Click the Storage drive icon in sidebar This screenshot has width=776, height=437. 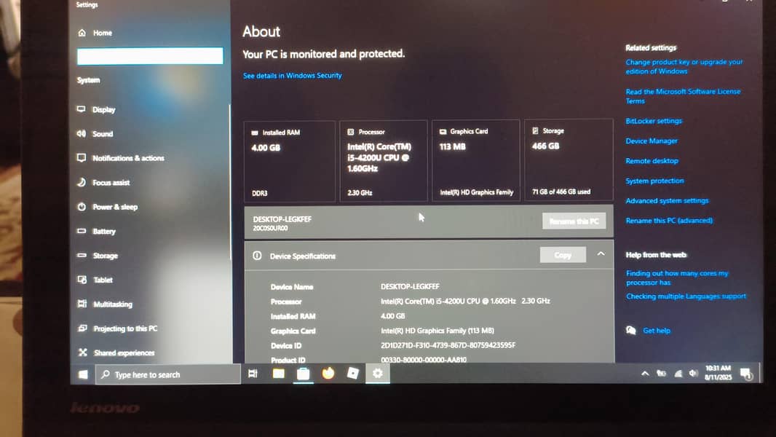[x=82, y=255]
